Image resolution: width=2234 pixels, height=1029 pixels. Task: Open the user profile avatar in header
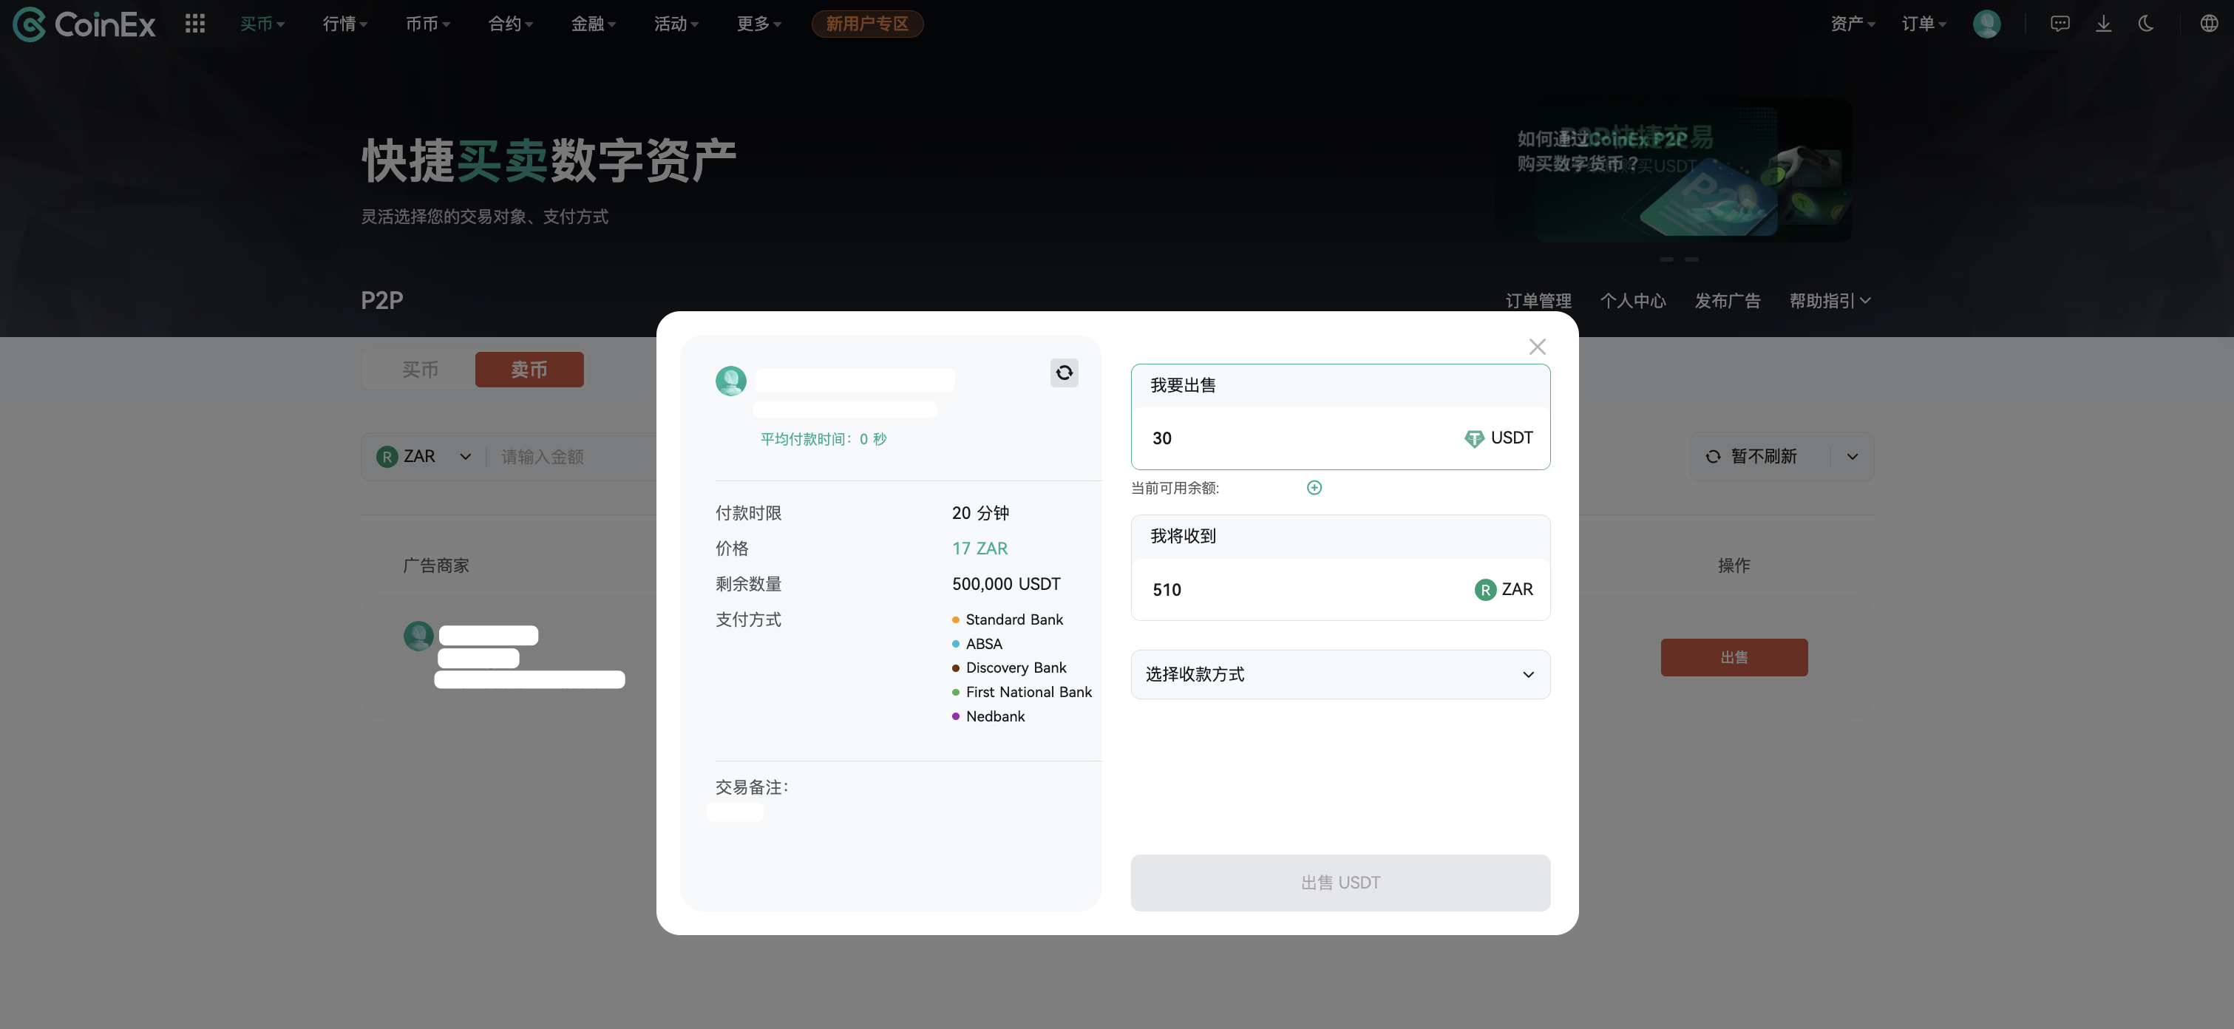click(x=1986, y=24)
